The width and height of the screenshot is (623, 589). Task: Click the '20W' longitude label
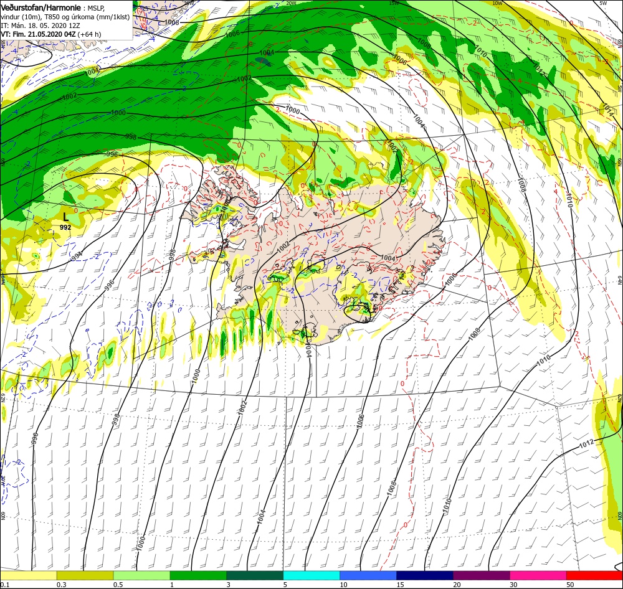coord(291,3)
